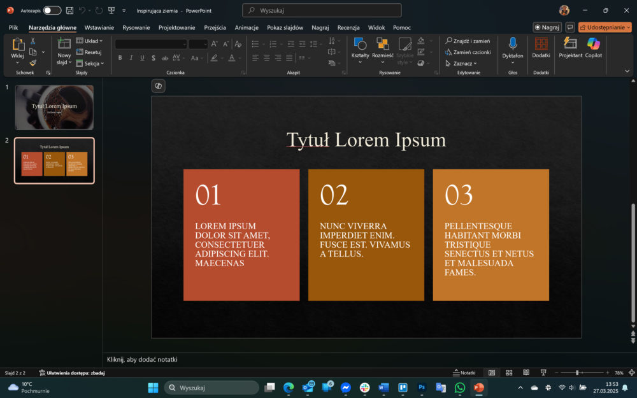
Task: Click the decrease font size icon
Action: point(226,44)
